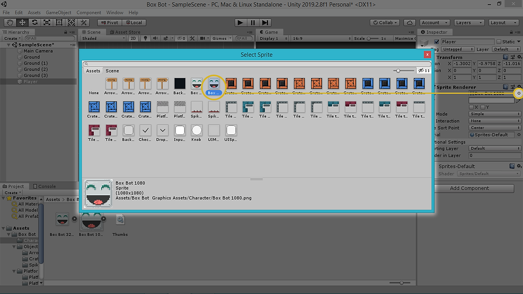The height and width of the screenshot is (294, 523).
Task: Close the Select Sprite window
Action: click(x=427, y=54)
